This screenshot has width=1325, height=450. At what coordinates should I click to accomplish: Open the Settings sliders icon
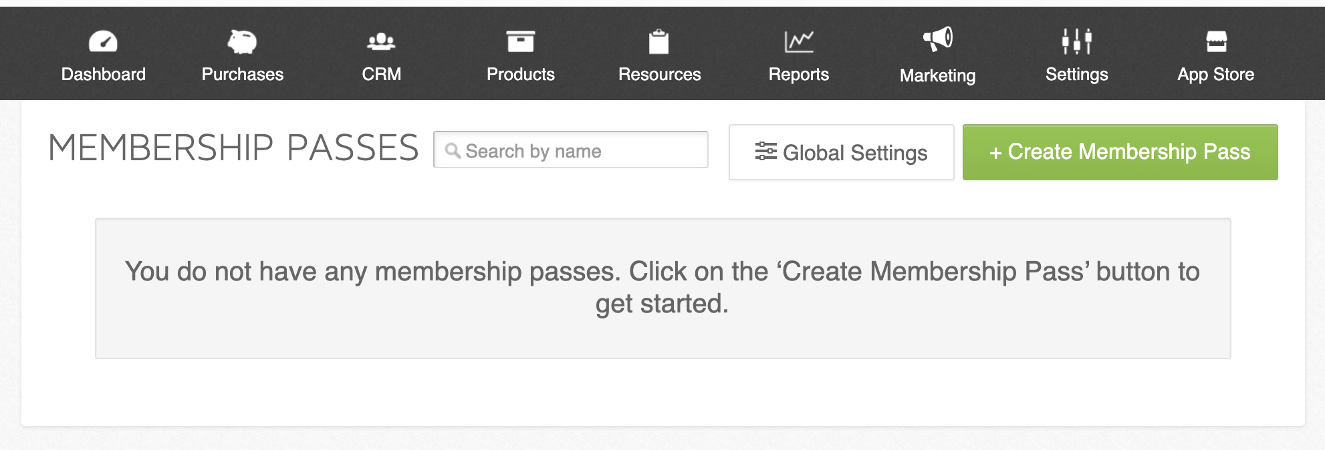pos(1077,41)
